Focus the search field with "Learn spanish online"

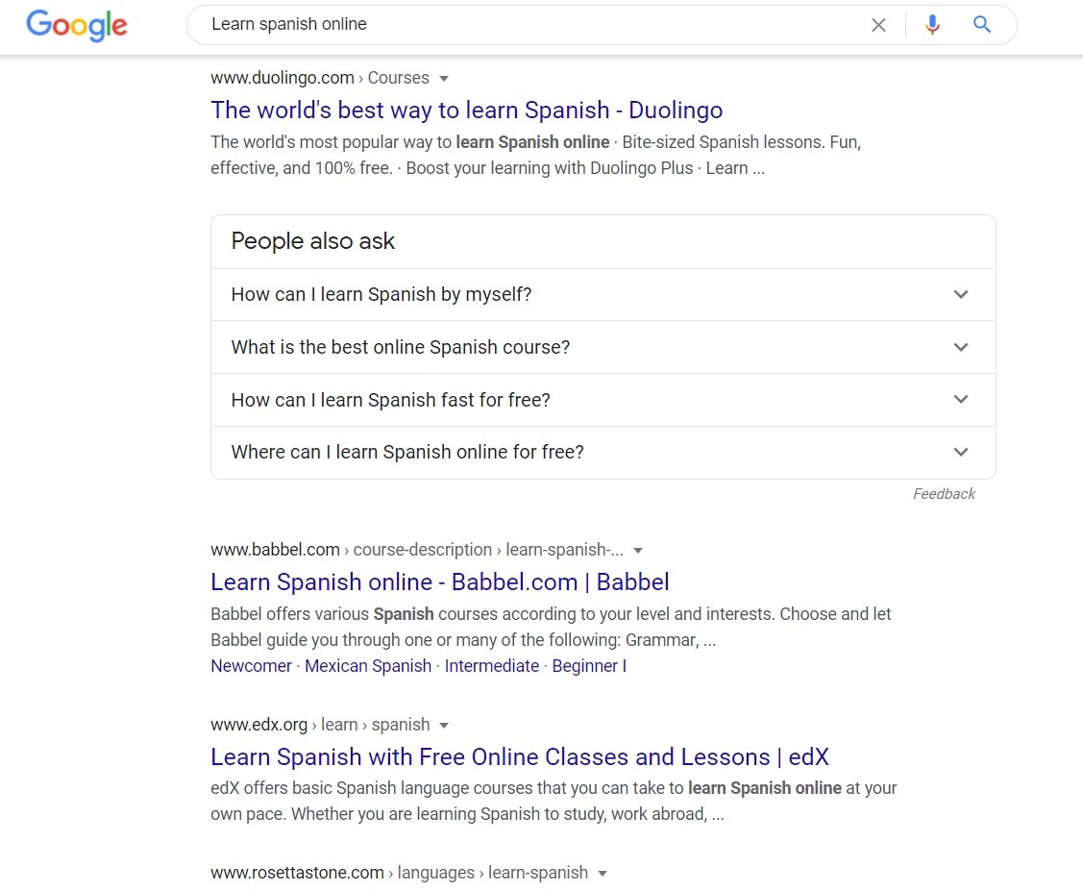click(x=531, y=25)
